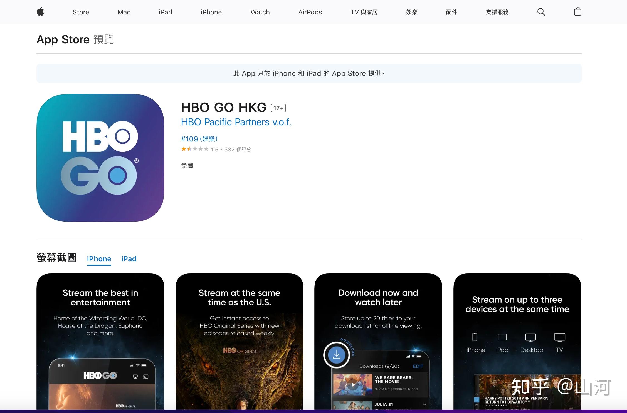Open the shopping bag icon

[x=577, y=12]
